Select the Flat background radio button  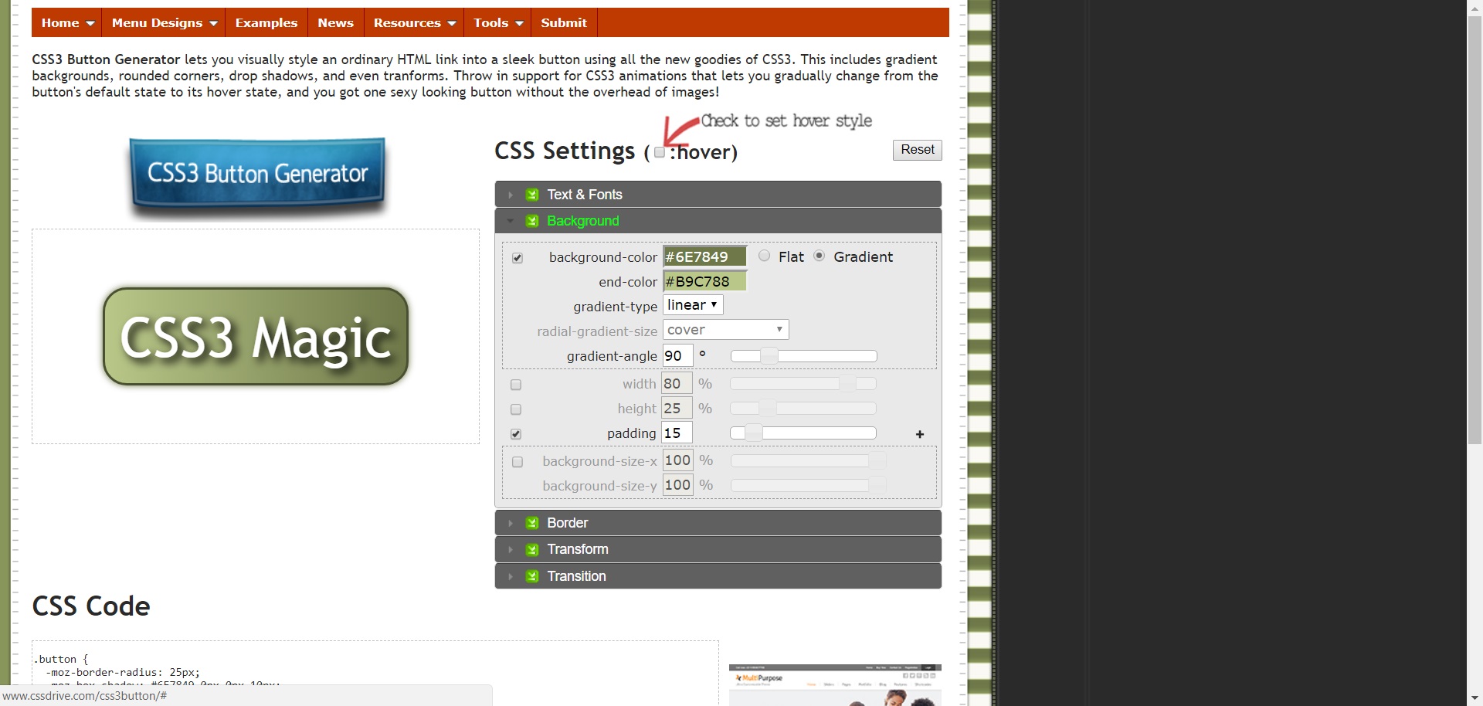[x=764, y=256]
